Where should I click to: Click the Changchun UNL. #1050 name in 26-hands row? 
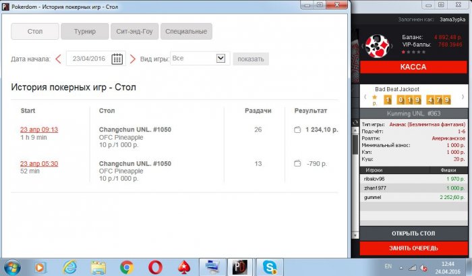point(135,130)
